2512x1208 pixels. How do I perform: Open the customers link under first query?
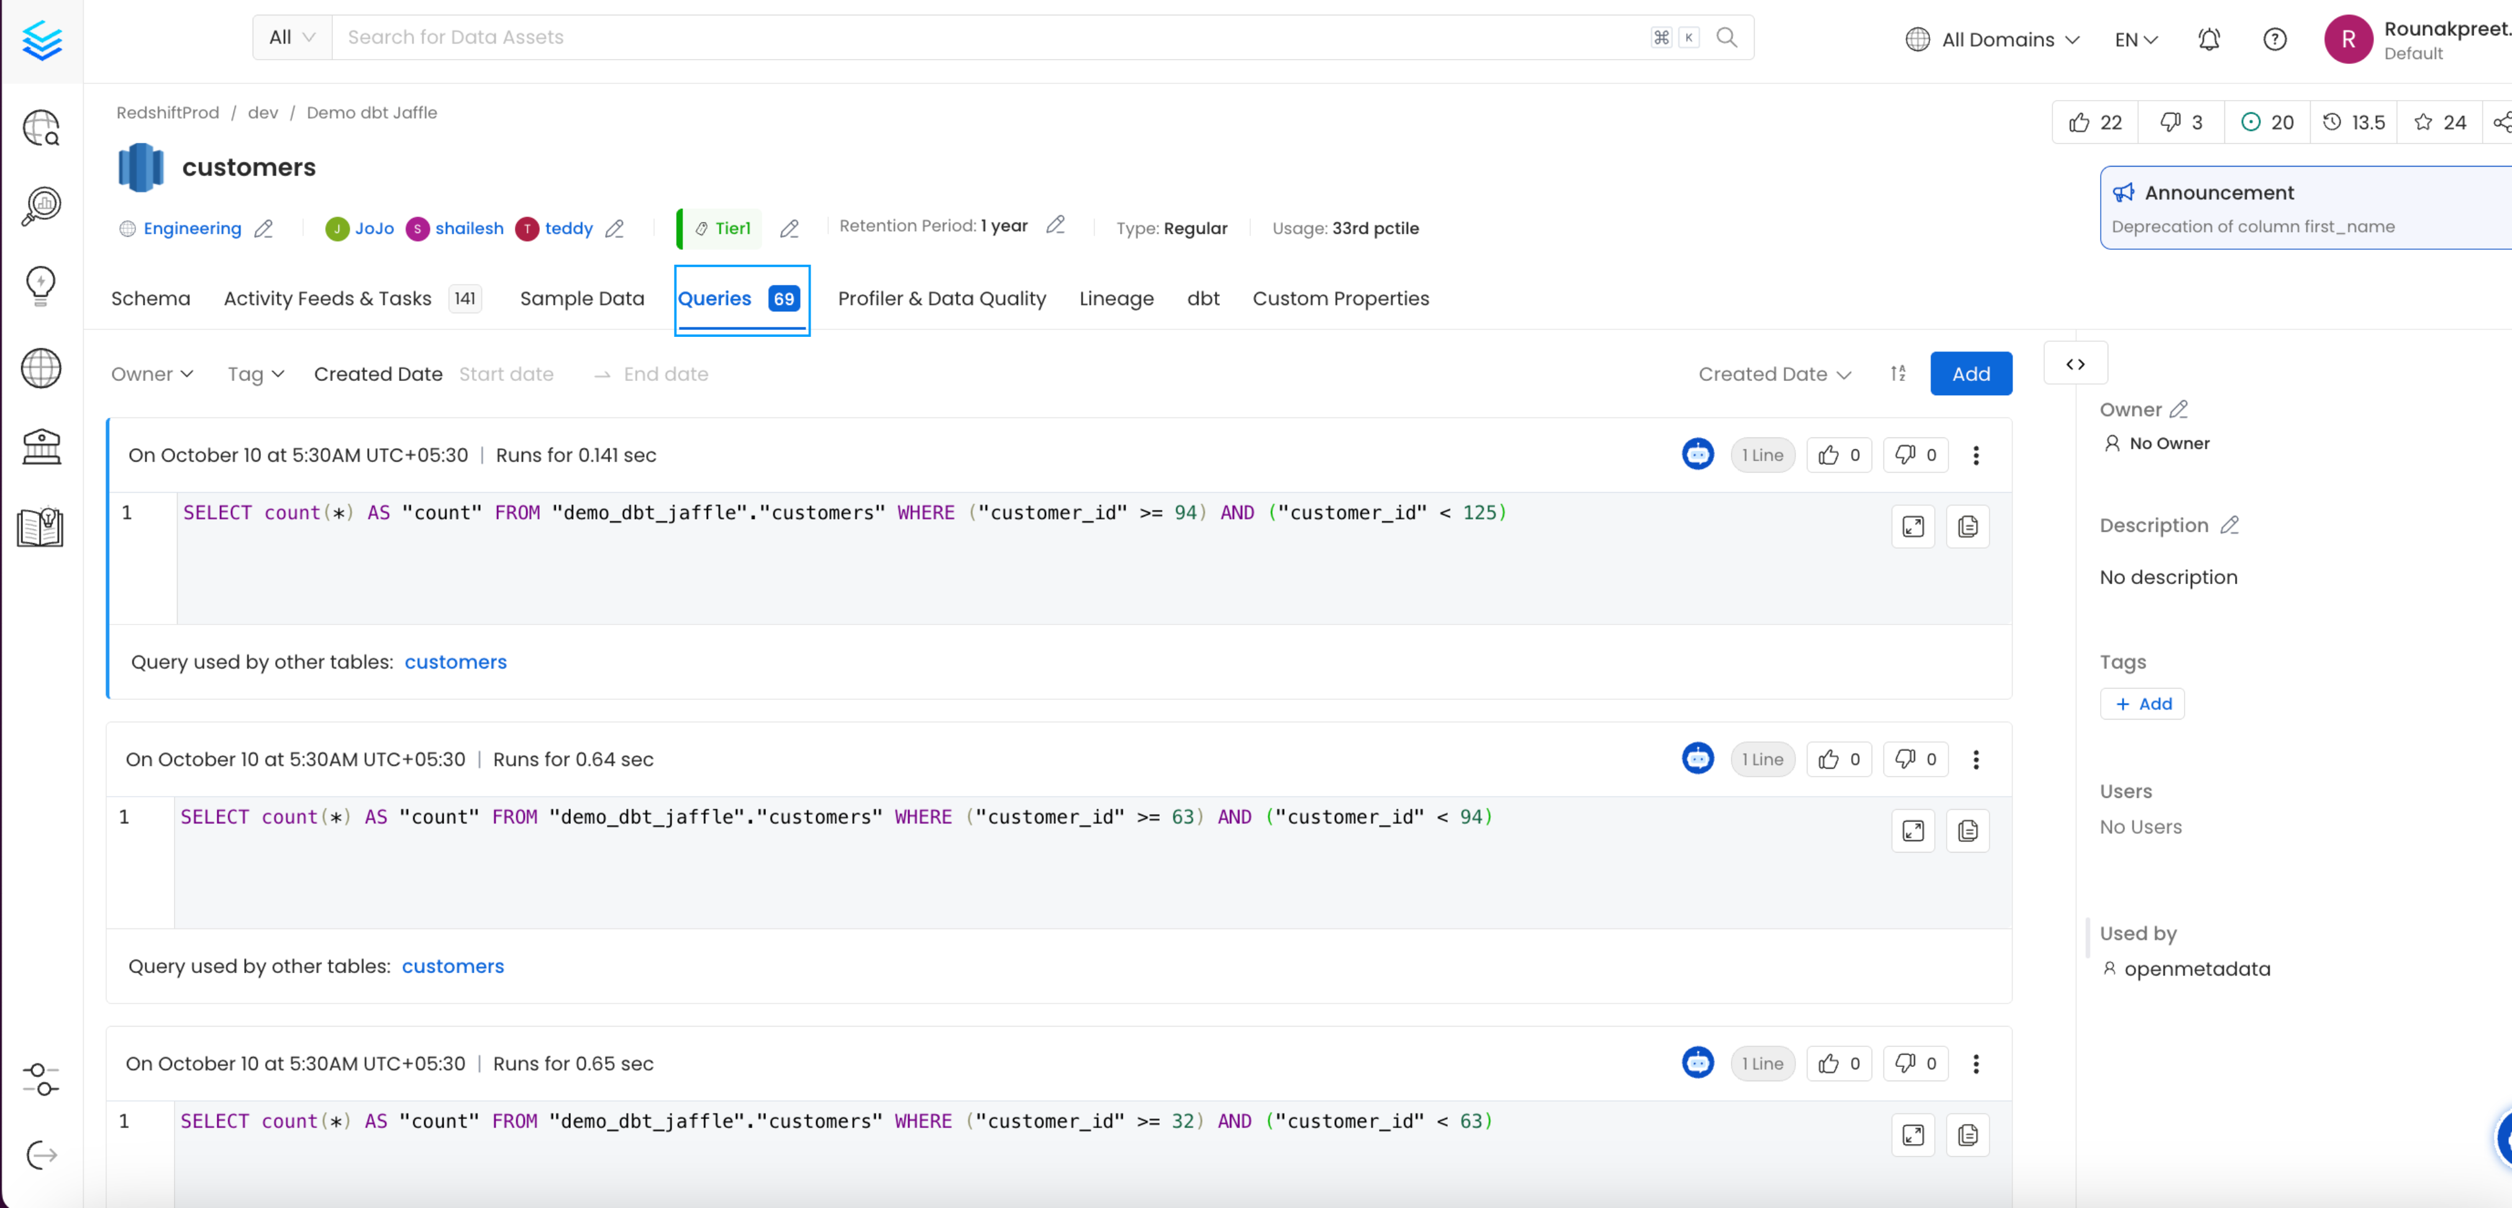point(455,662)
